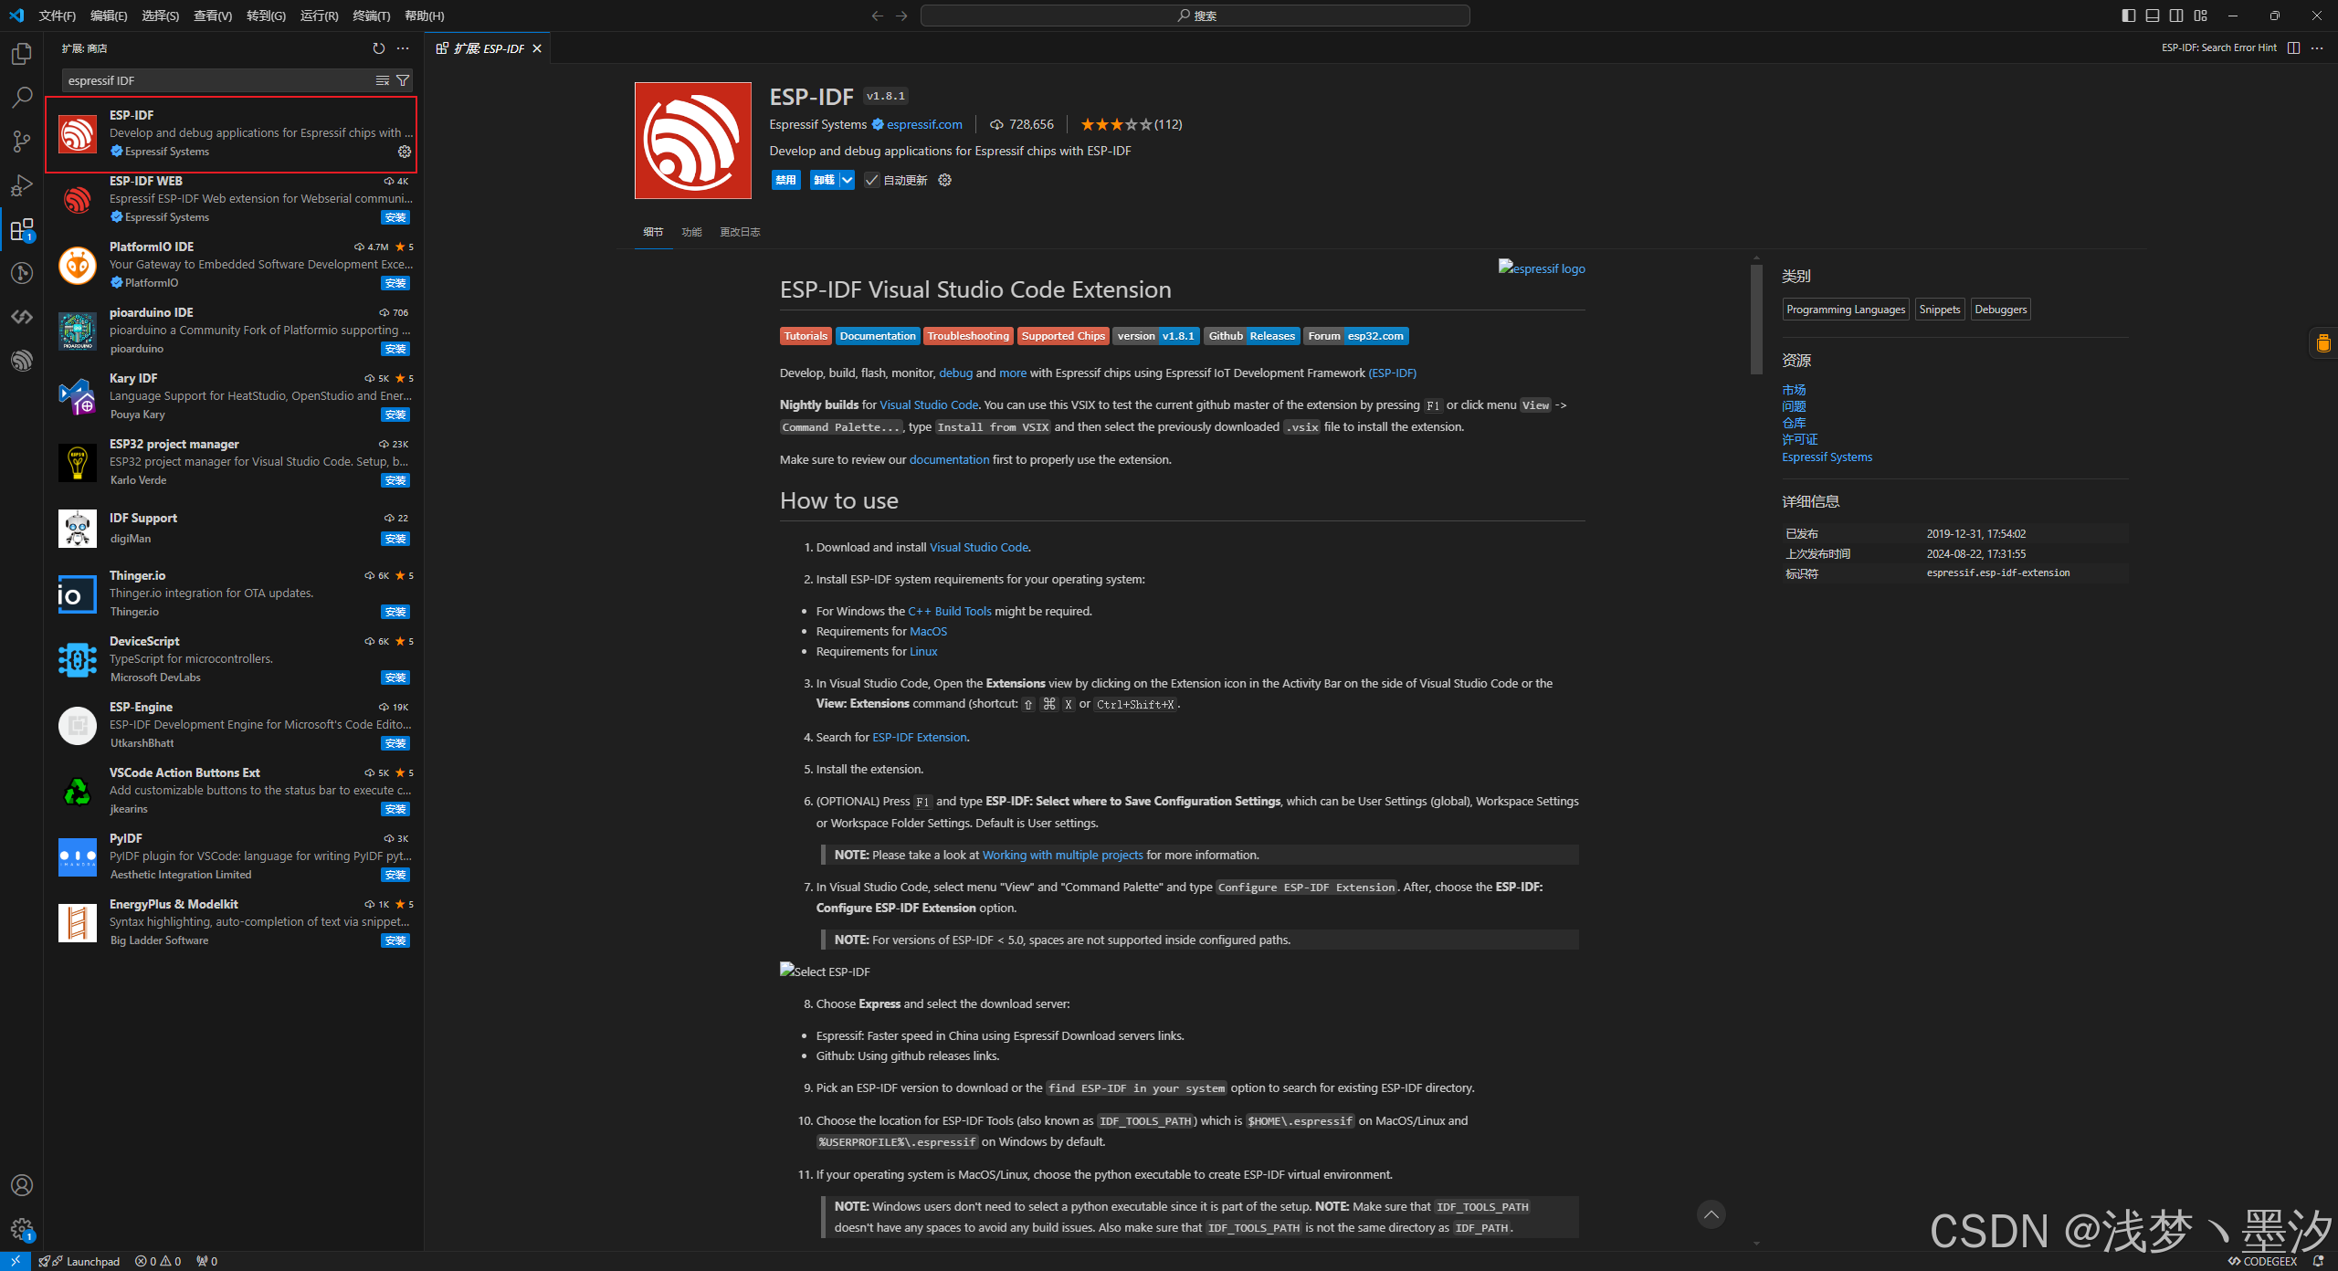Uncheck the 自动更新 auto-update checkbox
This screenshot has height=1271, width=2338.
pyautogui.click(x=871, y=180)
